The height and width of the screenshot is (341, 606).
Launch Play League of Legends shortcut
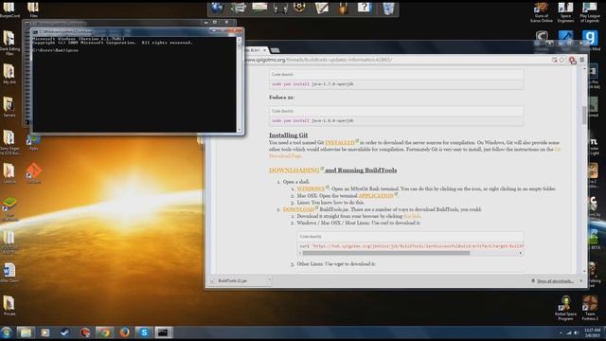pos(590,11)
